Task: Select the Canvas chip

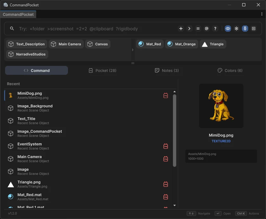Action: point(98,44)
